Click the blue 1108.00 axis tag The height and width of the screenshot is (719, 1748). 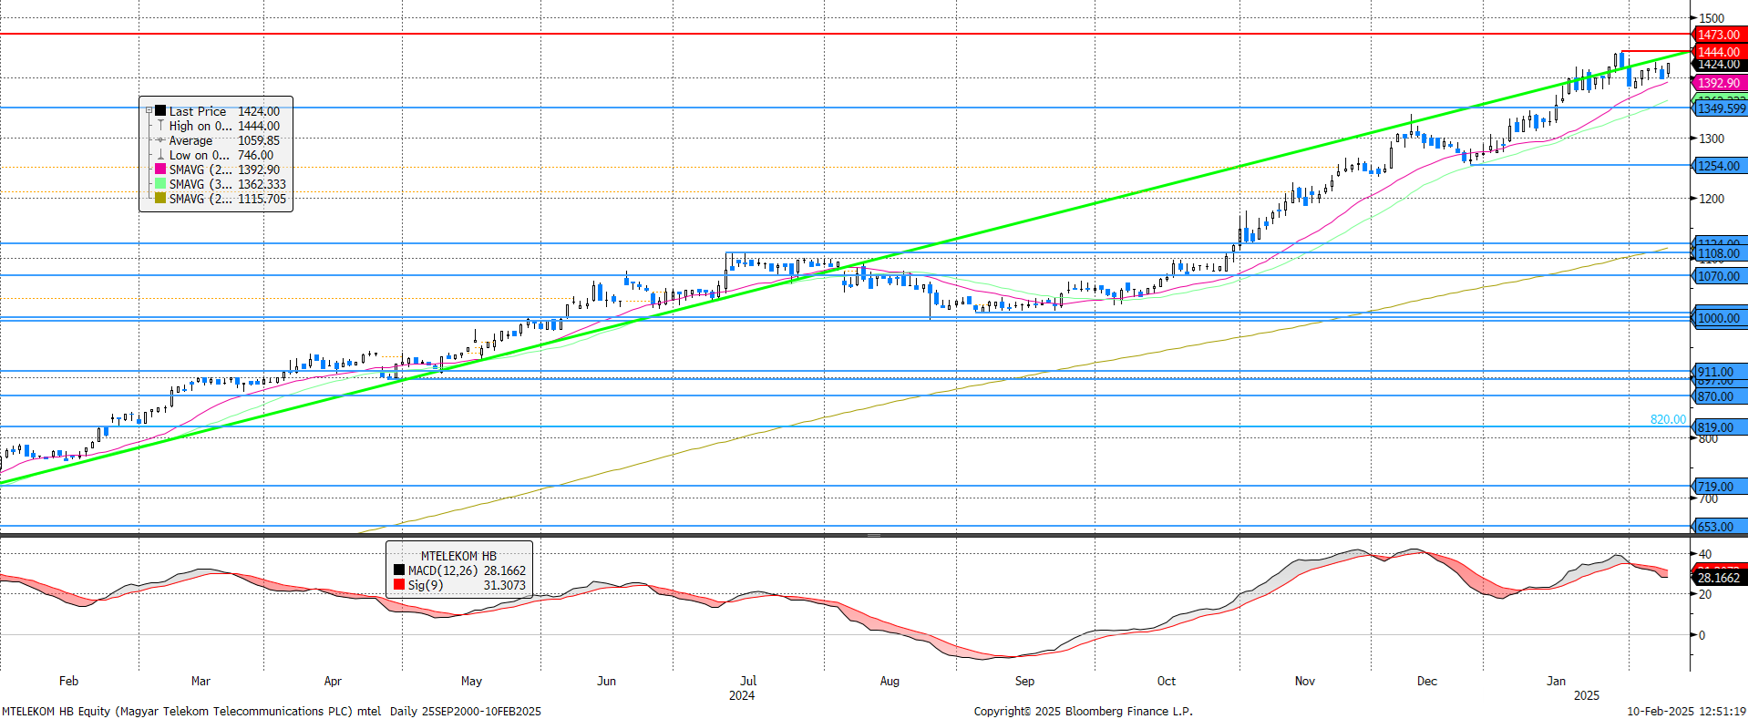point(1719,254)
